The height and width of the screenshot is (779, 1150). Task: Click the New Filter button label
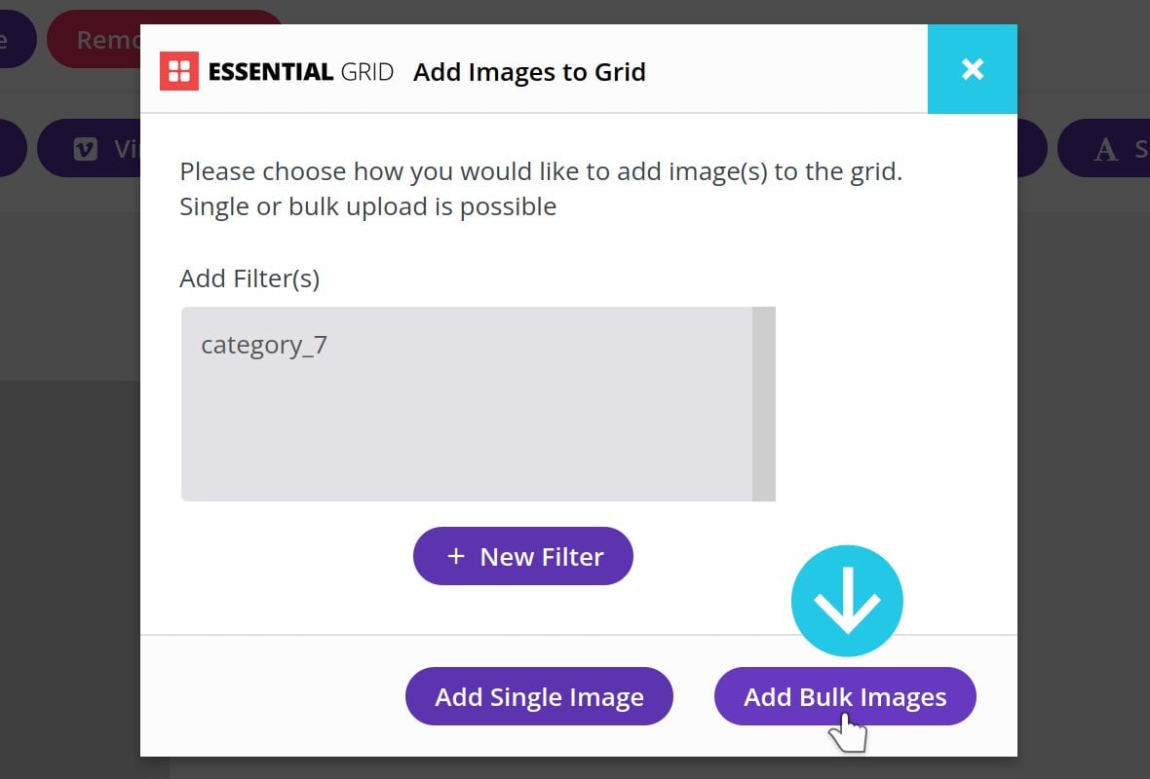[542, 557]
